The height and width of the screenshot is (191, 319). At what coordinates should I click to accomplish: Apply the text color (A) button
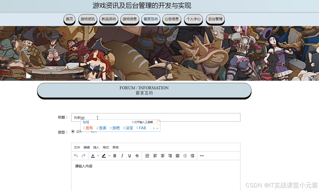click(x=93, y=156)
